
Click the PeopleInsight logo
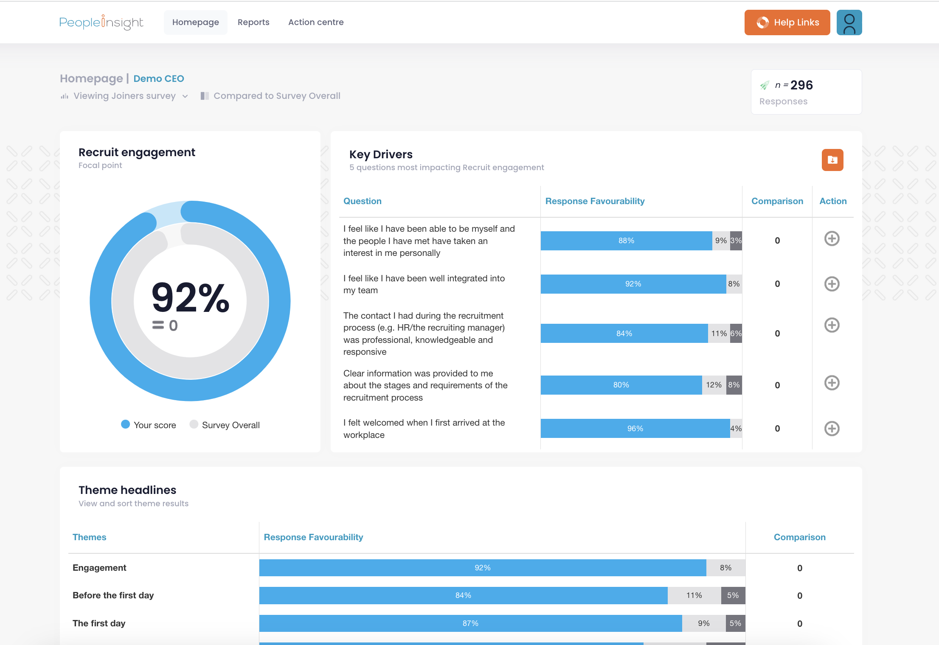click(101, 22)
